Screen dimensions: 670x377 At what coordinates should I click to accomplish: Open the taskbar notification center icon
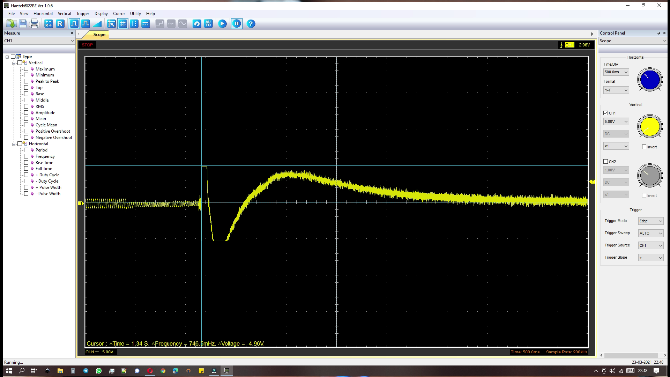point(656,371)
